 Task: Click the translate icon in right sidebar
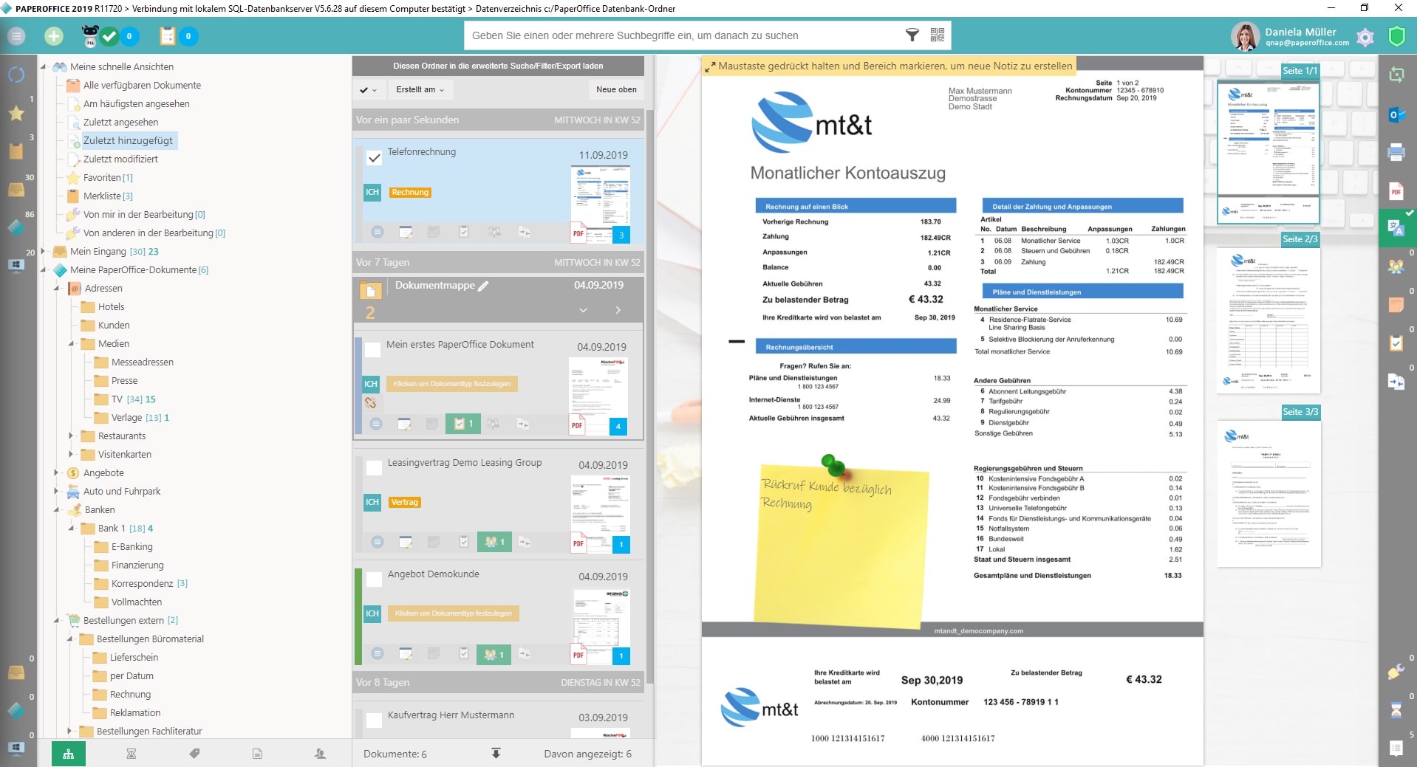point(1396,228)
